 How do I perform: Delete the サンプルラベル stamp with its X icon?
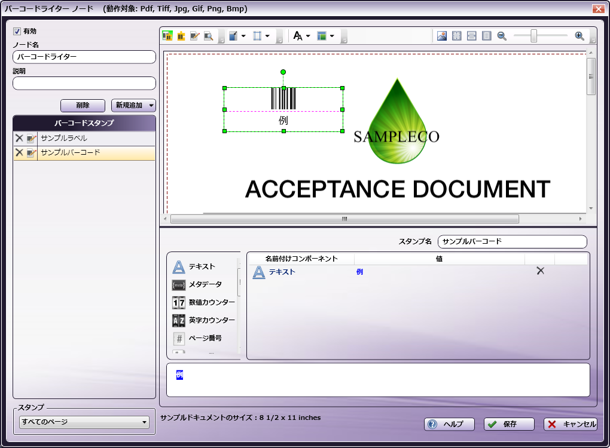19,138
